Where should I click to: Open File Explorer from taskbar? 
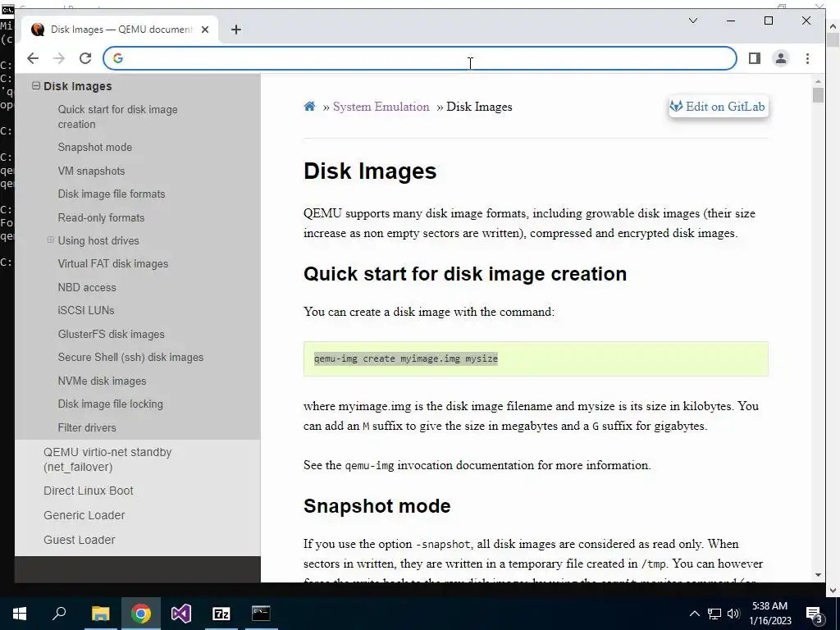pyautogui.click(x=100, y=614)
